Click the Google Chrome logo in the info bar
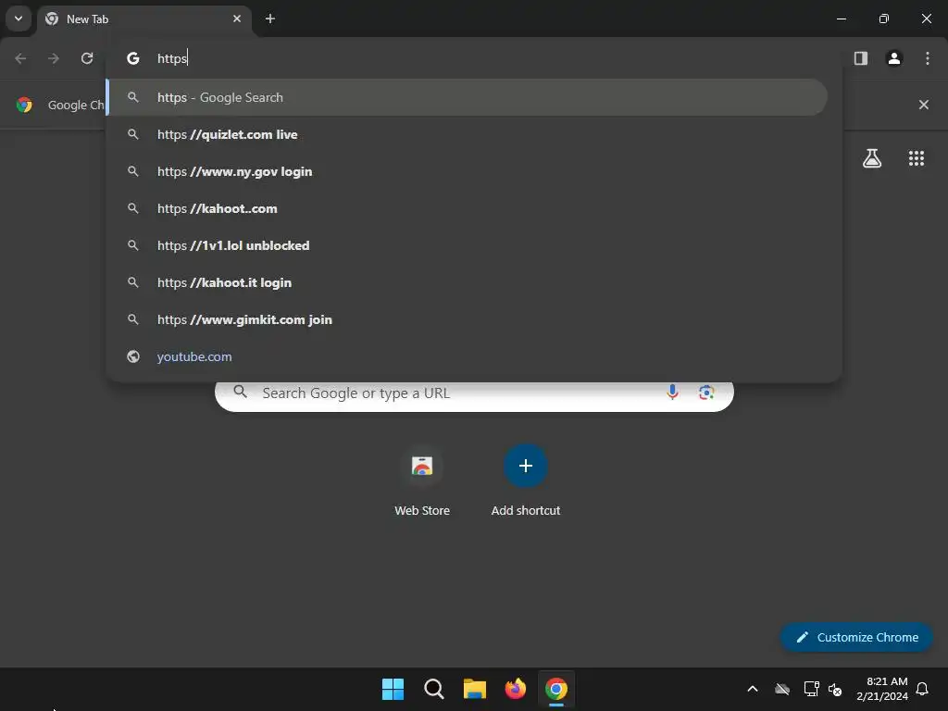948x711 pixels. click(x=24, y=105)
